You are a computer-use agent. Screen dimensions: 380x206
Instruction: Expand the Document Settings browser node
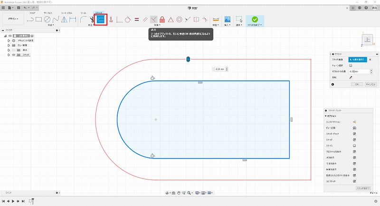click(9, 40)
